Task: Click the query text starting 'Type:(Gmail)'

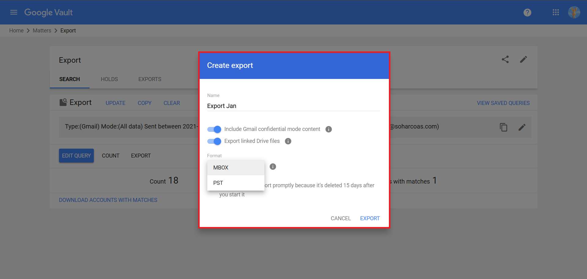Action: point(131,126)
